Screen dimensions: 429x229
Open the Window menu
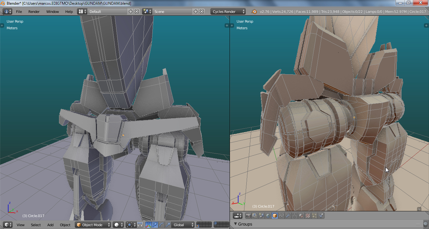[53, 12]
